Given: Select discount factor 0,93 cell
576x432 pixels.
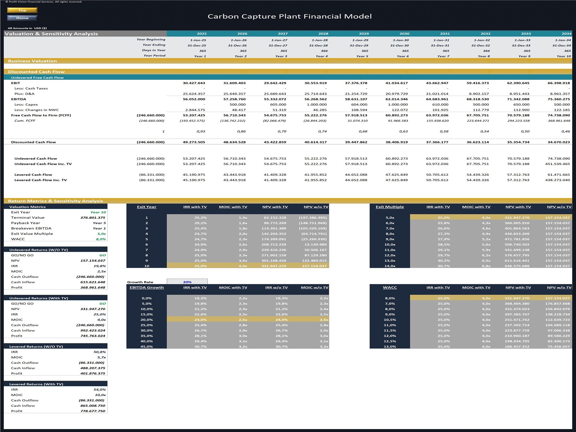Looking at the screenshot, I should (201, 131).
